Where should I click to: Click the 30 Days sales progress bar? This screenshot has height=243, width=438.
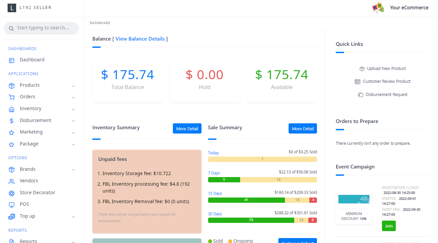click(262, 220)
